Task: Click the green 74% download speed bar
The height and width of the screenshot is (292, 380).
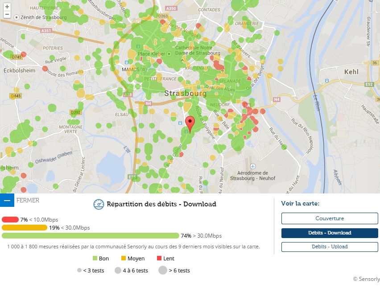Action: (x=91, y=235)
